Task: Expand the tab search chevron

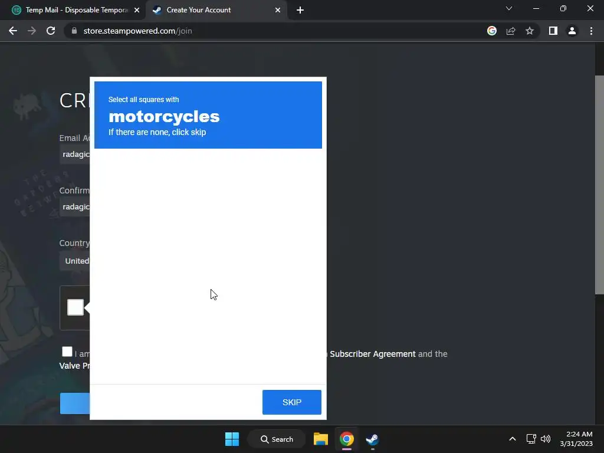Action: click(509, 8)
